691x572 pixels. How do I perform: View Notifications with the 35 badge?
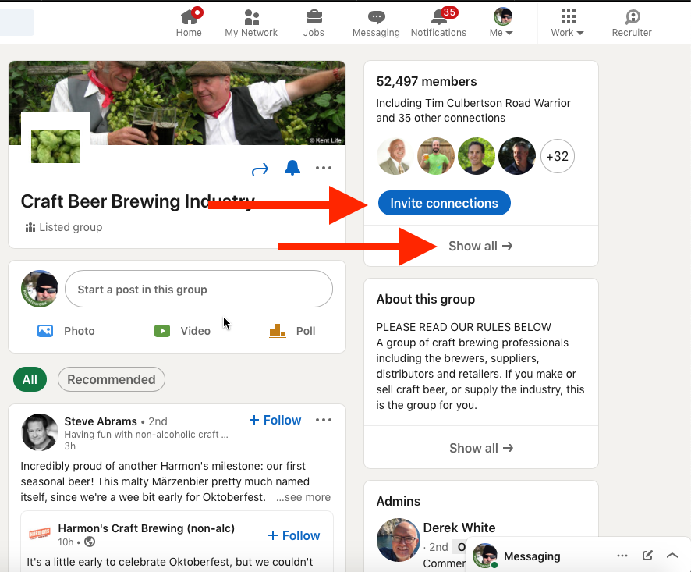click(438, 23)
